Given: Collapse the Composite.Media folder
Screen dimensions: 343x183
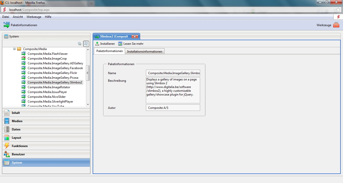Looking at the screenshot, I should [15, 49].
